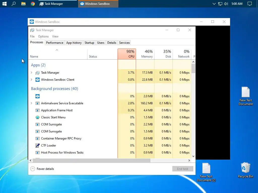Image resolution: width=258 pixels, height=193 pixels.
Task: Click the scroll down arrow of process list
Action: click(193, 156)
